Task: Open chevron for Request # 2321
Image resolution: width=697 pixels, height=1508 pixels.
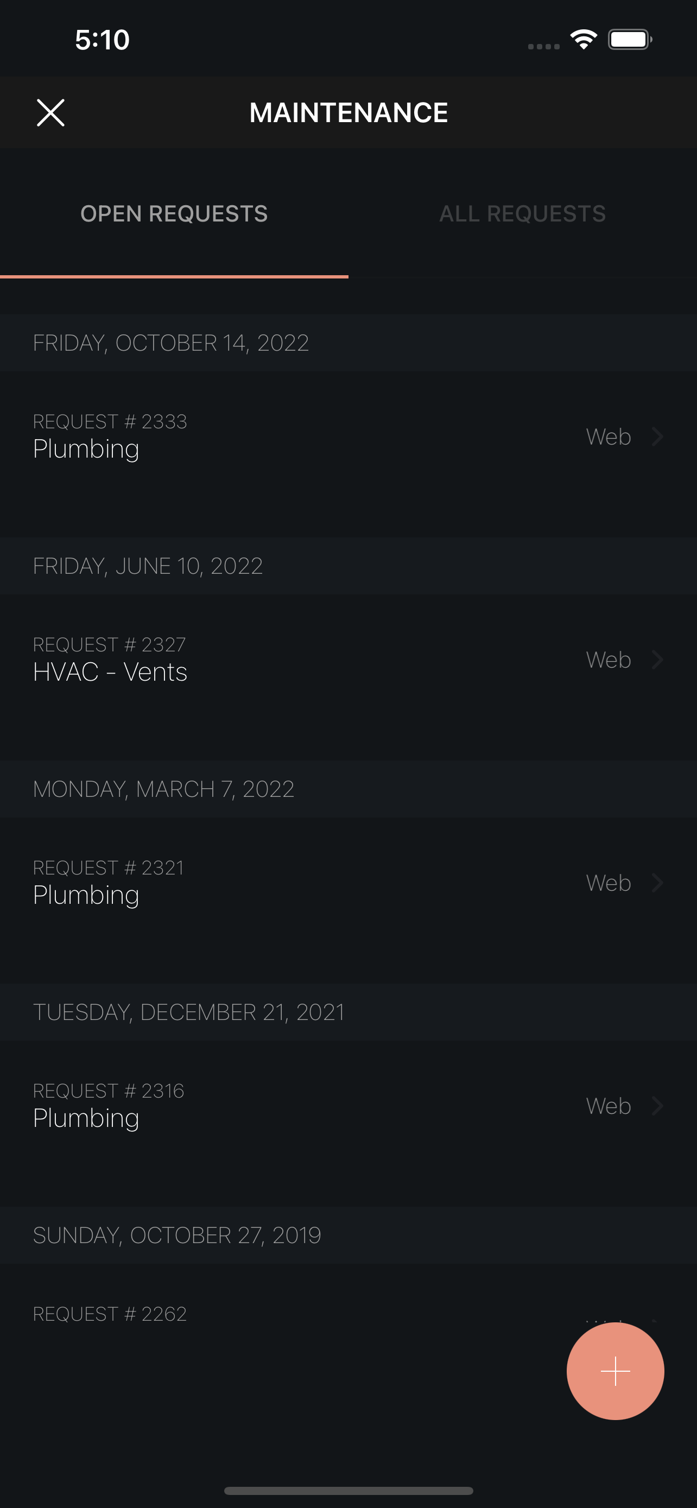Action: coord(657,883)
